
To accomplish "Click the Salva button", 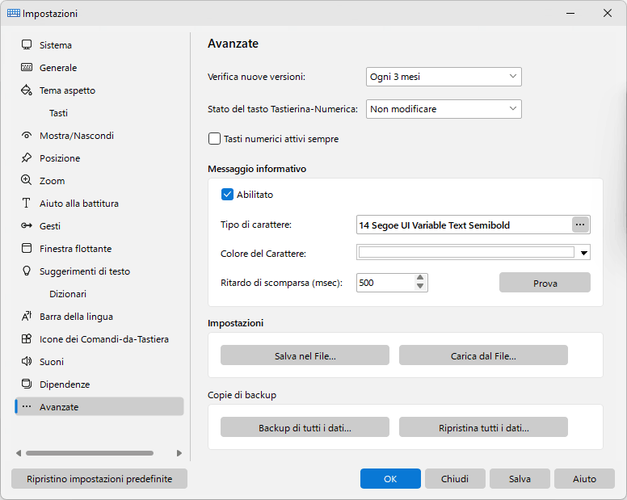I will point(520,479).
